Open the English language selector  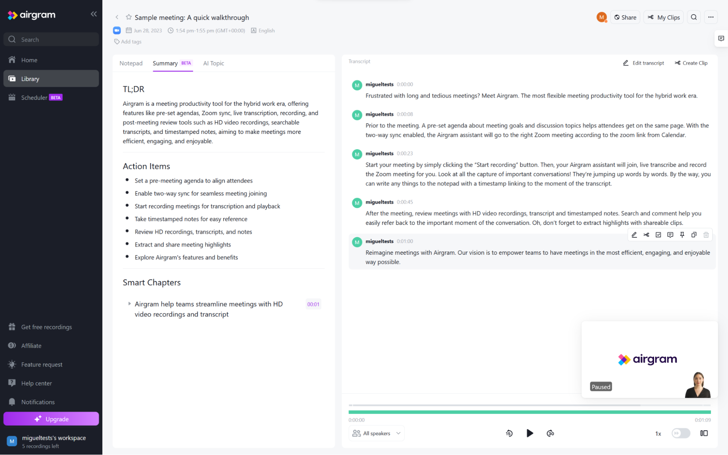pyautogui.click(x=263, y=31)
